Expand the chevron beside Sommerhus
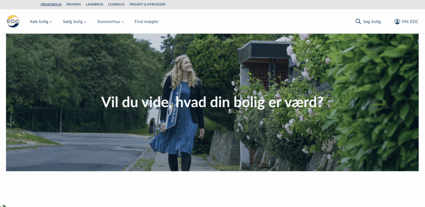This screenshot has width=425, height=207. (x=122, y=22)
